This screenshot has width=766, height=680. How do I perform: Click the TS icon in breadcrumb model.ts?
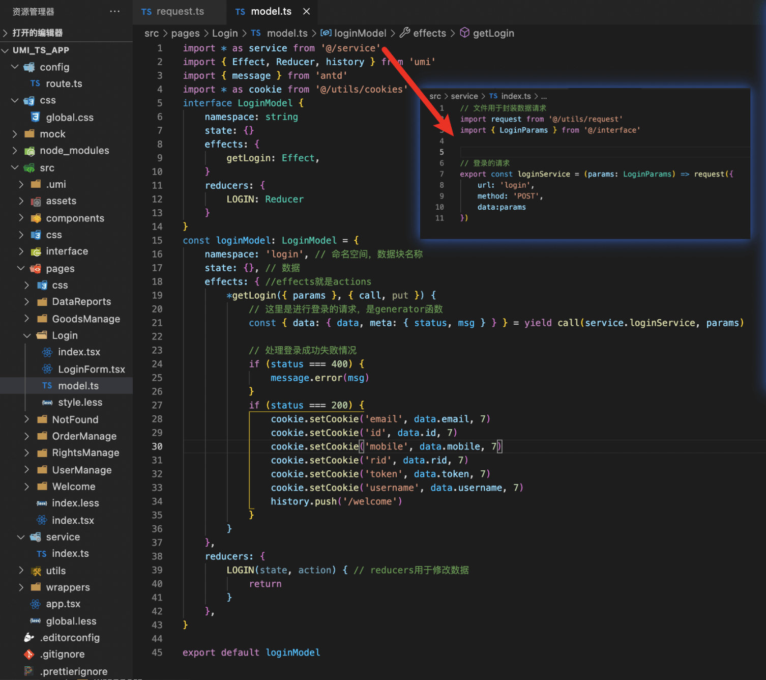coord(256,33)
